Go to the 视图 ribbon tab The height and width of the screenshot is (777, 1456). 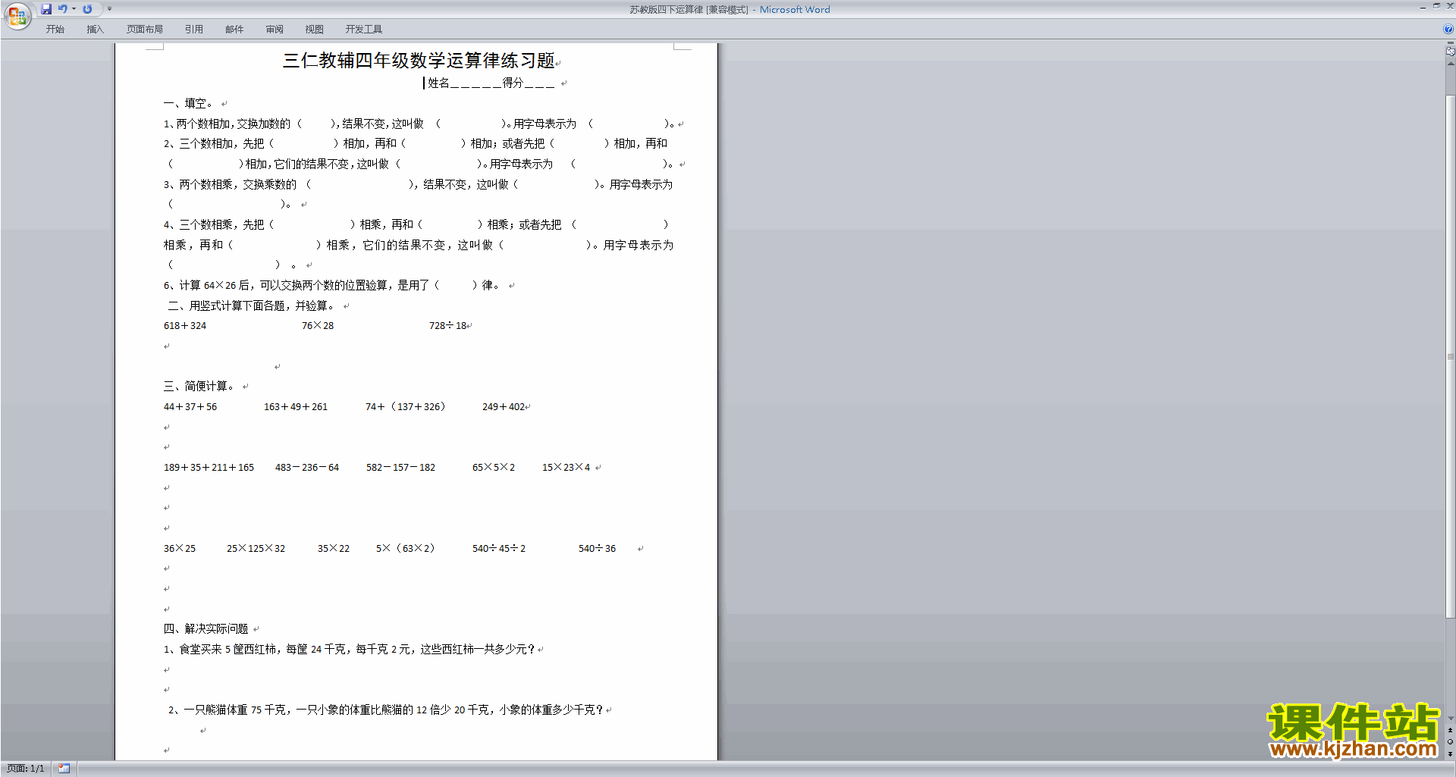point(314,30)
